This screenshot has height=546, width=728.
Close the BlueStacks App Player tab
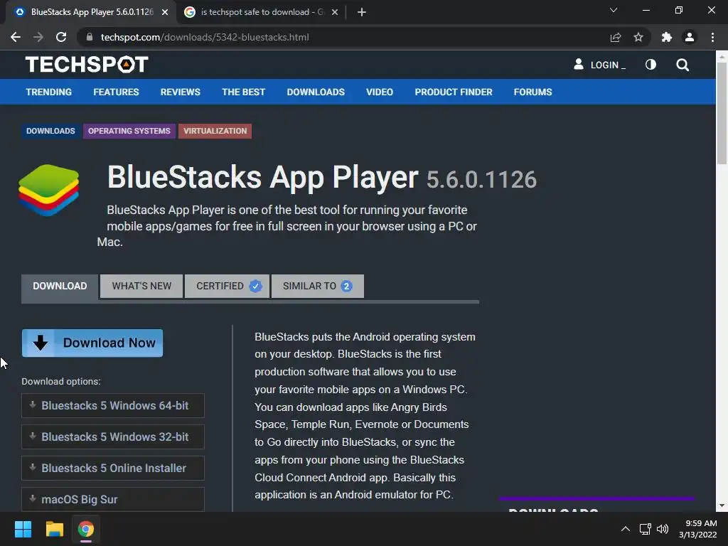[165, 12]
